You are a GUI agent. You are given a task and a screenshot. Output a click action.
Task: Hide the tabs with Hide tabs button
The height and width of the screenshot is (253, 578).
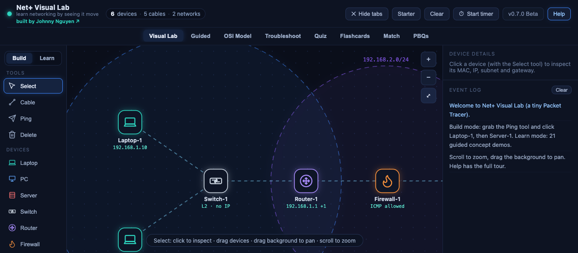(x=367, y=14)
